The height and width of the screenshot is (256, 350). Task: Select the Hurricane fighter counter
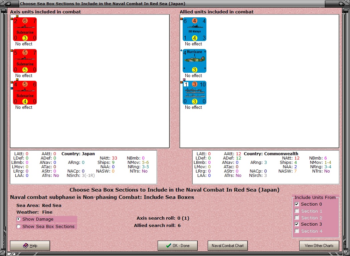(194, 61)
